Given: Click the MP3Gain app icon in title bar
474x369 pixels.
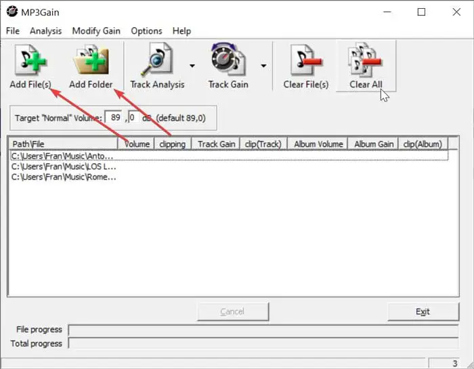Looking at the screenshot, I should pos(12,12).
